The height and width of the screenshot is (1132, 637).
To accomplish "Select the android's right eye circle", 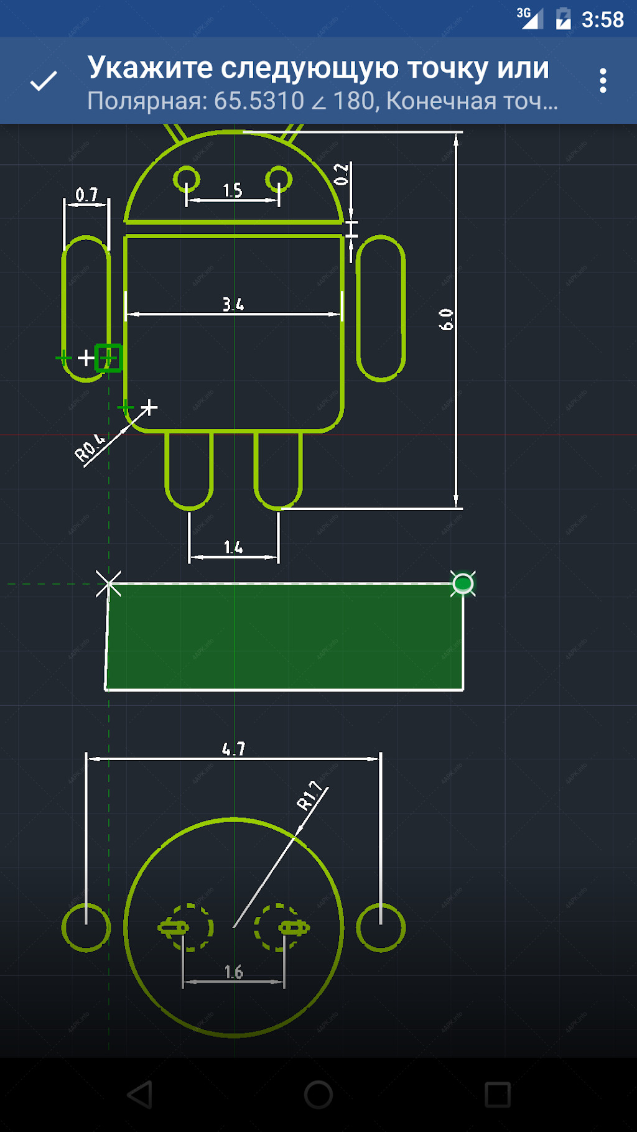I will tap(279, 179).
